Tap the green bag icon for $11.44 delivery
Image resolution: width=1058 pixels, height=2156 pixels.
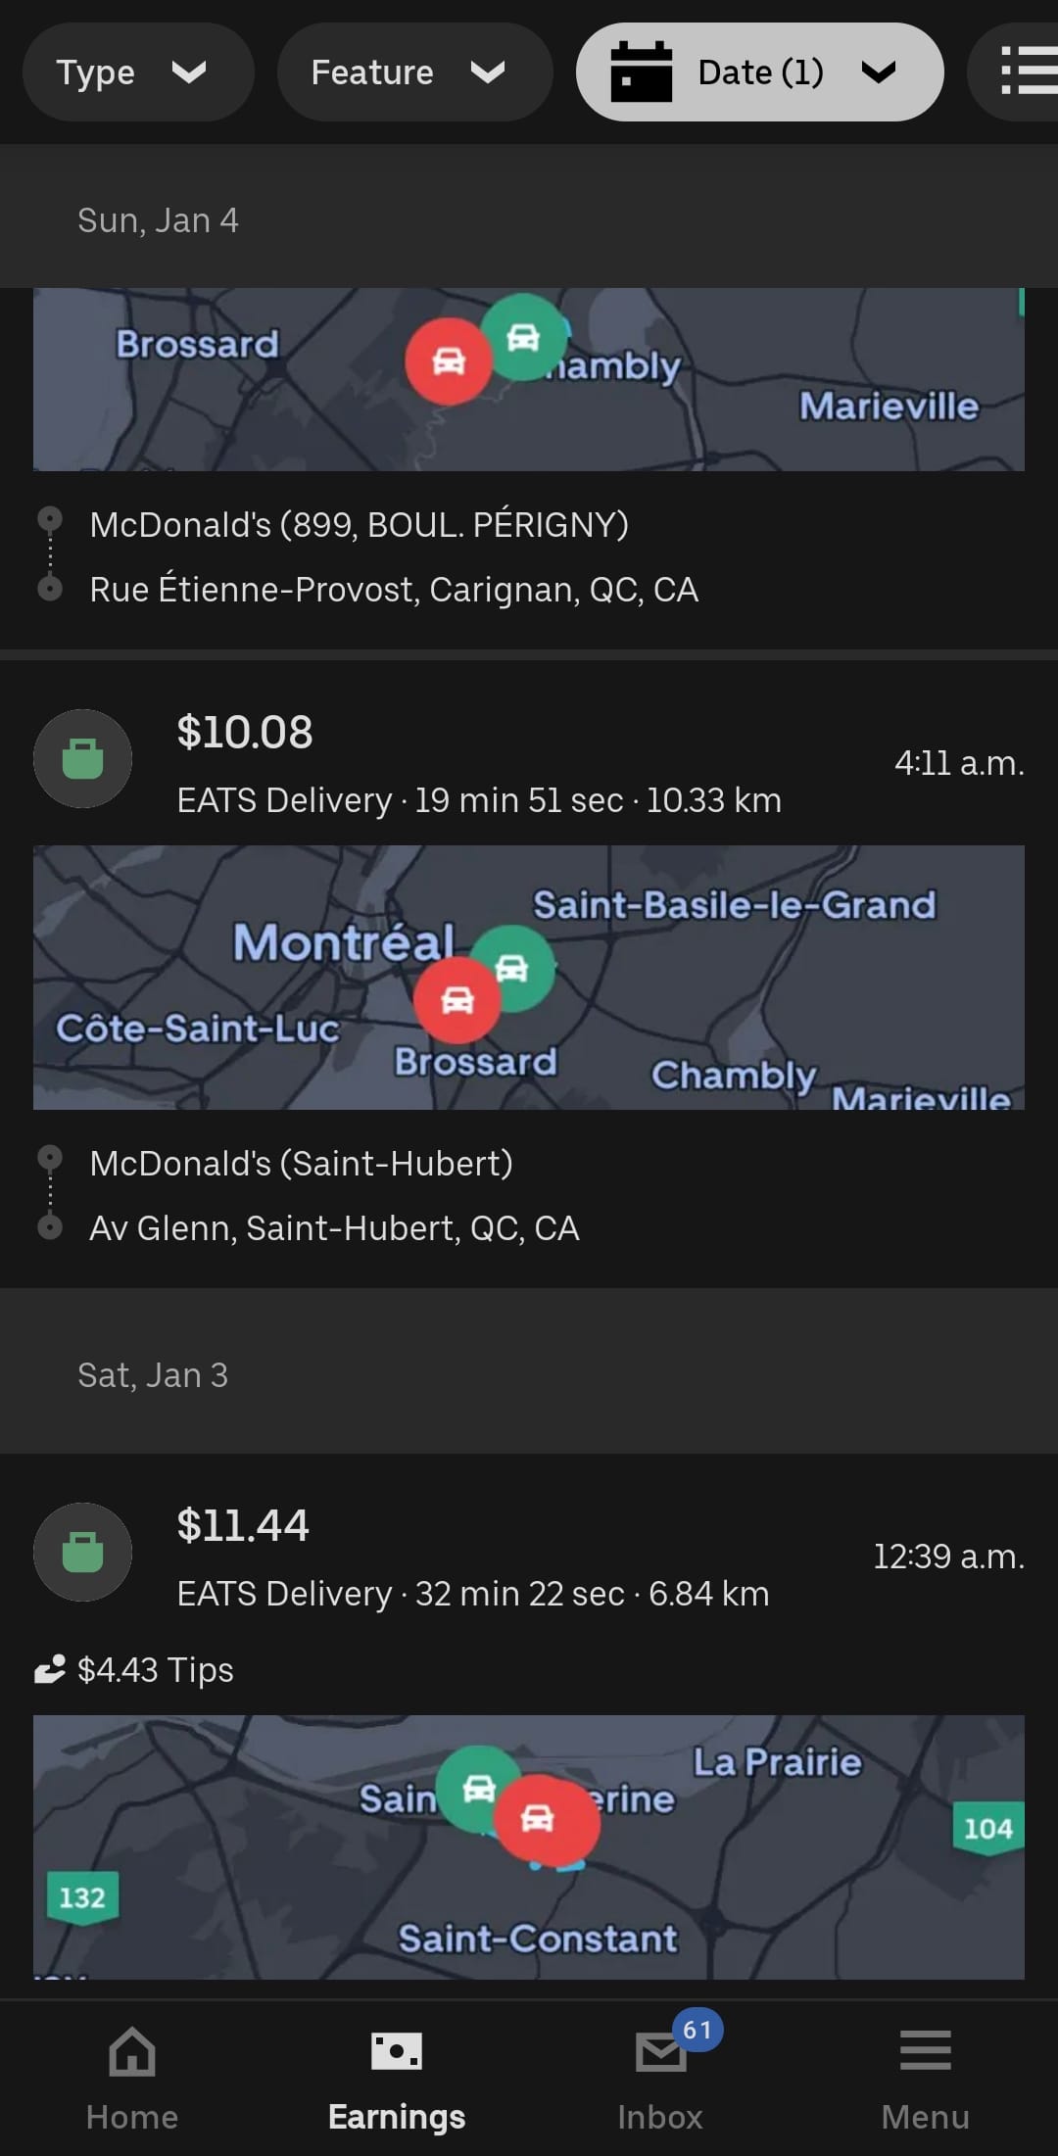83,1553
